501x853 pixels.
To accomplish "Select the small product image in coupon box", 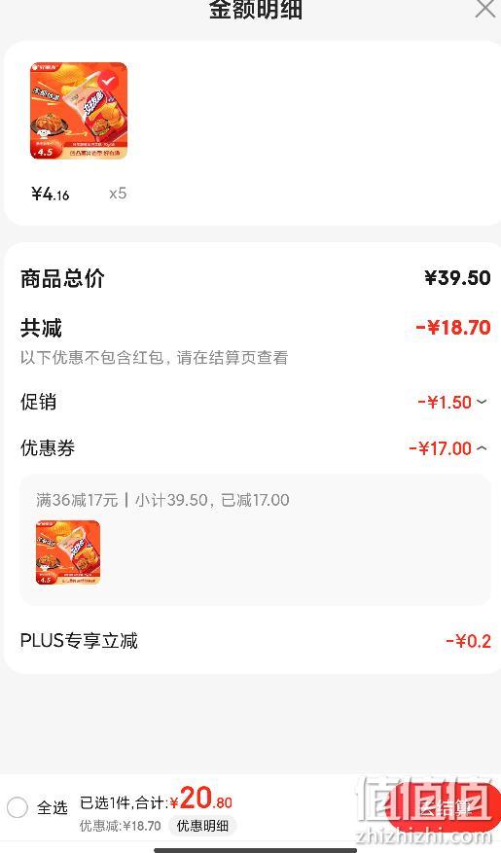I will pos(68,552).
